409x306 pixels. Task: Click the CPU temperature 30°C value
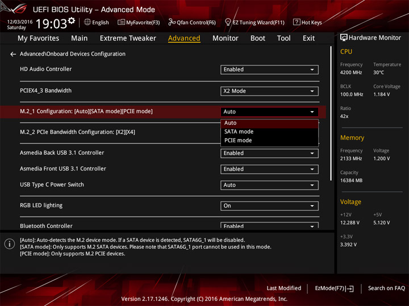point(378,73)
